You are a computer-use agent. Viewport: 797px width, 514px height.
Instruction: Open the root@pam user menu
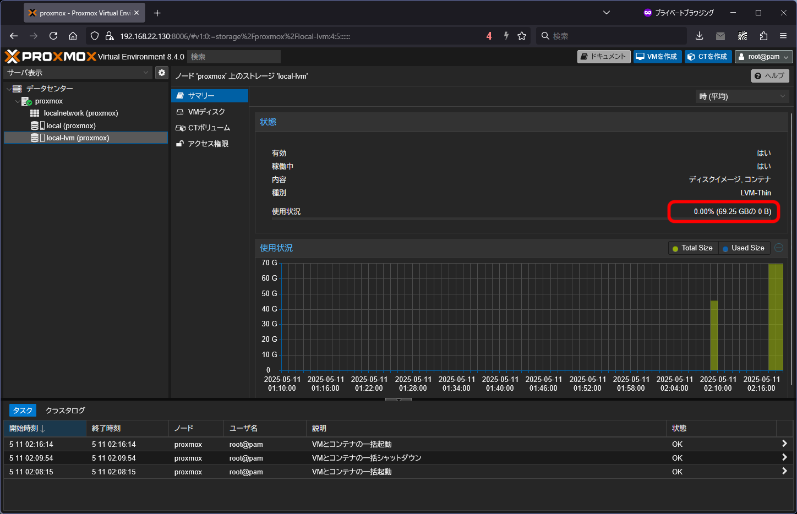point(763,57)
